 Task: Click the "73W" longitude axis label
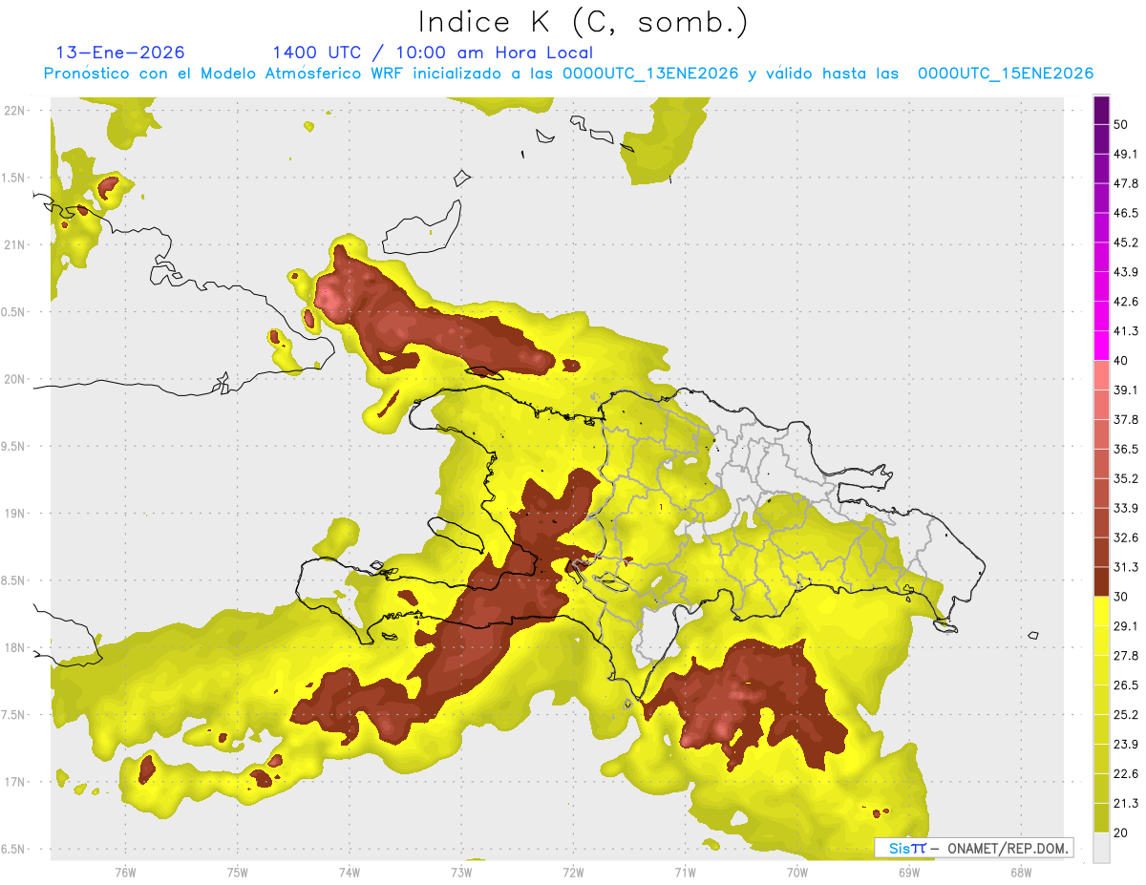pyautogui.click(x=461, y=873)
